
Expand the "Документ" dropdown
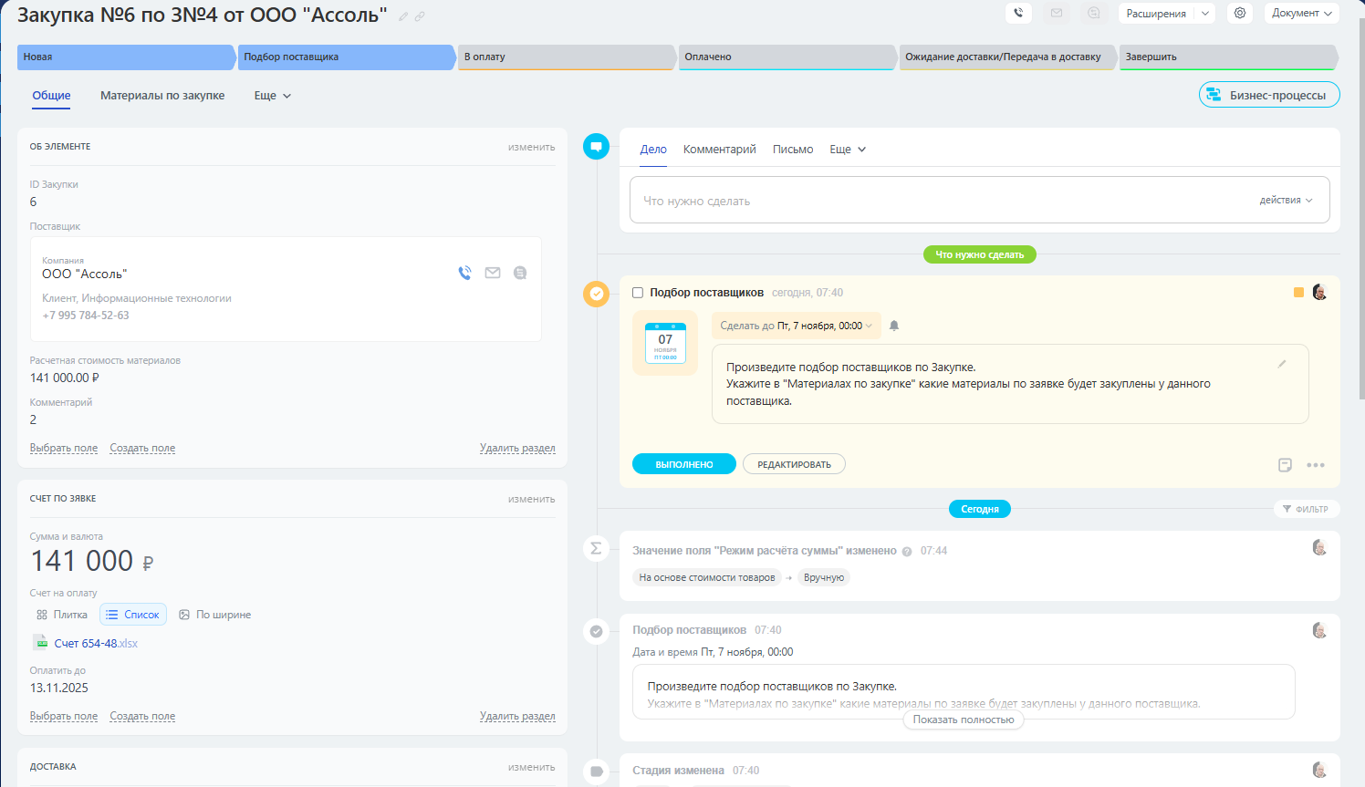1301,13
